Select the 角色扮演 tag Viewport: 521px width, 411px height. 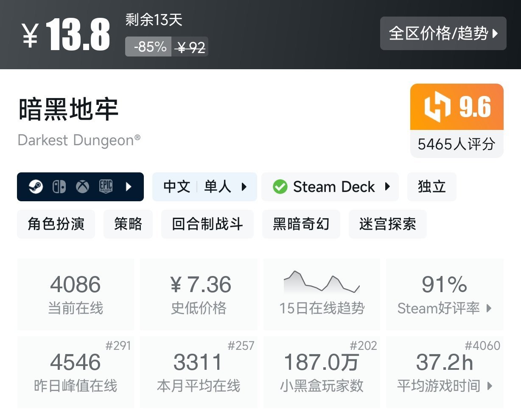(56, 224)
